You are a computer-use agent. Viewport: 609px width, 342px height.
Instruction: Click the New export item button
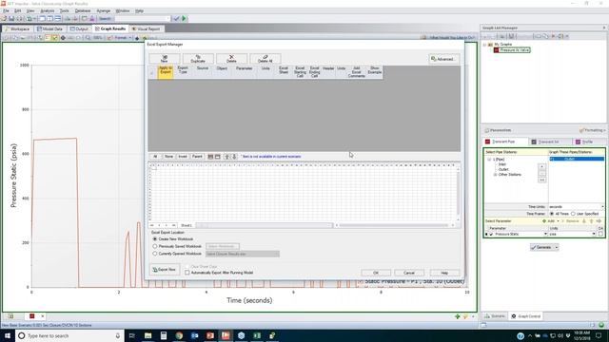coord(165,59)
